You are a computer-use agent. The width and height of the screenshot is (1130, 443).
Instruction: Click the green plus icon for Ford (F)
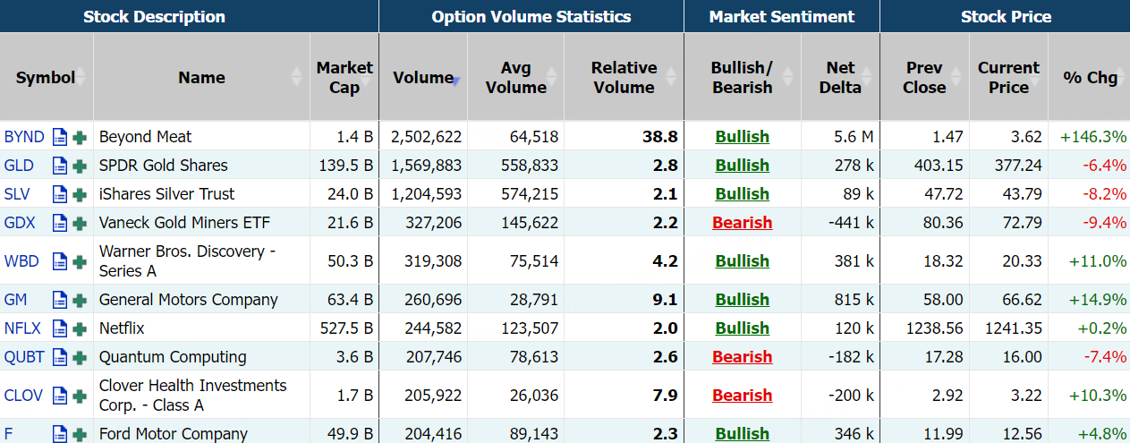click(80, 435)
